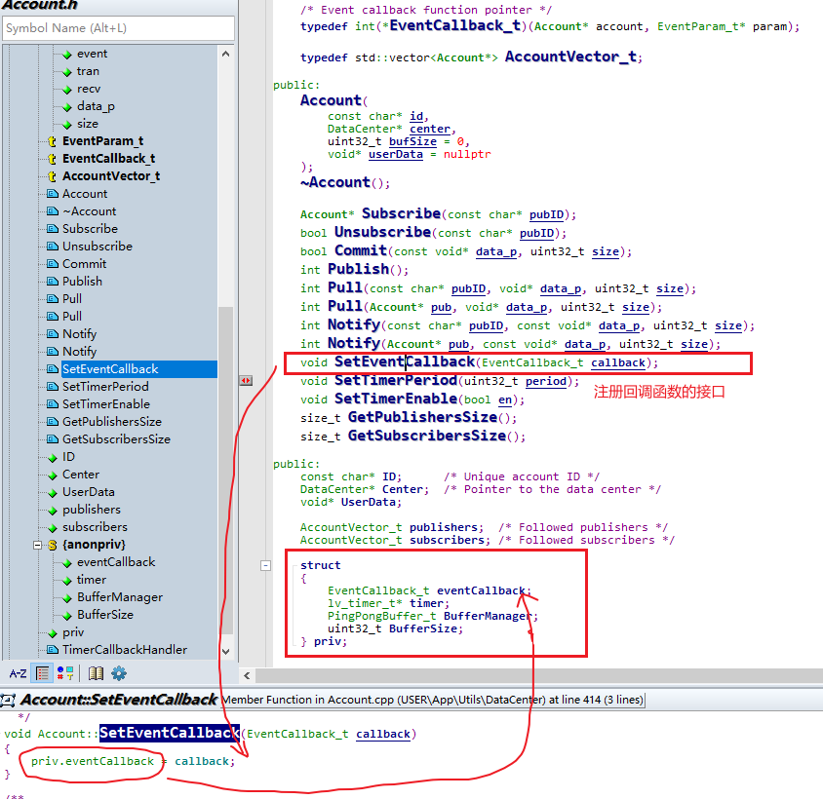Screen dimensions: 823x799
Task: Select publishers member in symbol list
Action: (92, 510)
